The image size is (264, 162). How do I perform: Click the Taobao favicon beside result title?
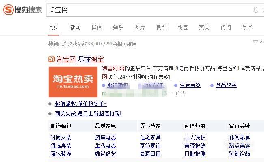tap(52, 59)
